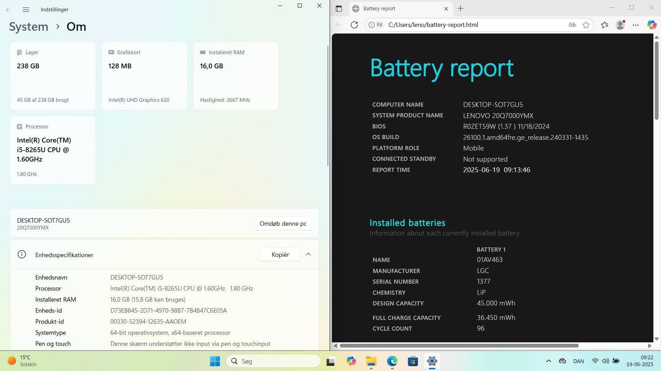661x371 pixels.
Task: Click the Omdøb denne pc button
Action: (x=283, y=223)
